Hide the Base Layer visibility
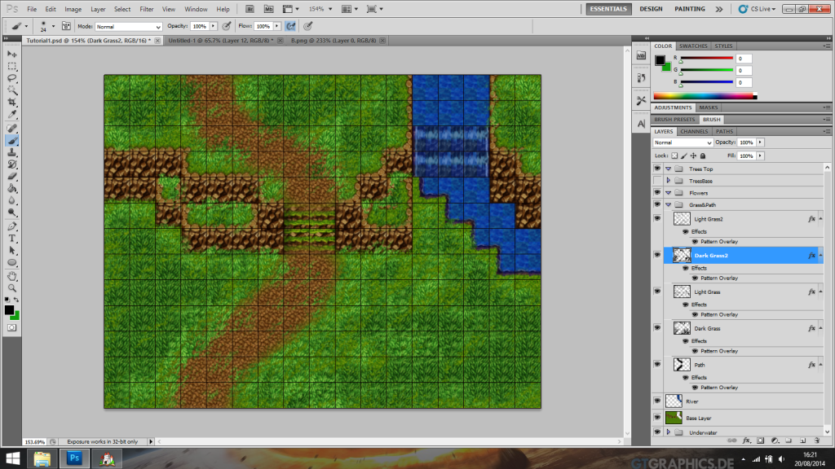Screen dimensions: 835x469 tap(657, 418)
